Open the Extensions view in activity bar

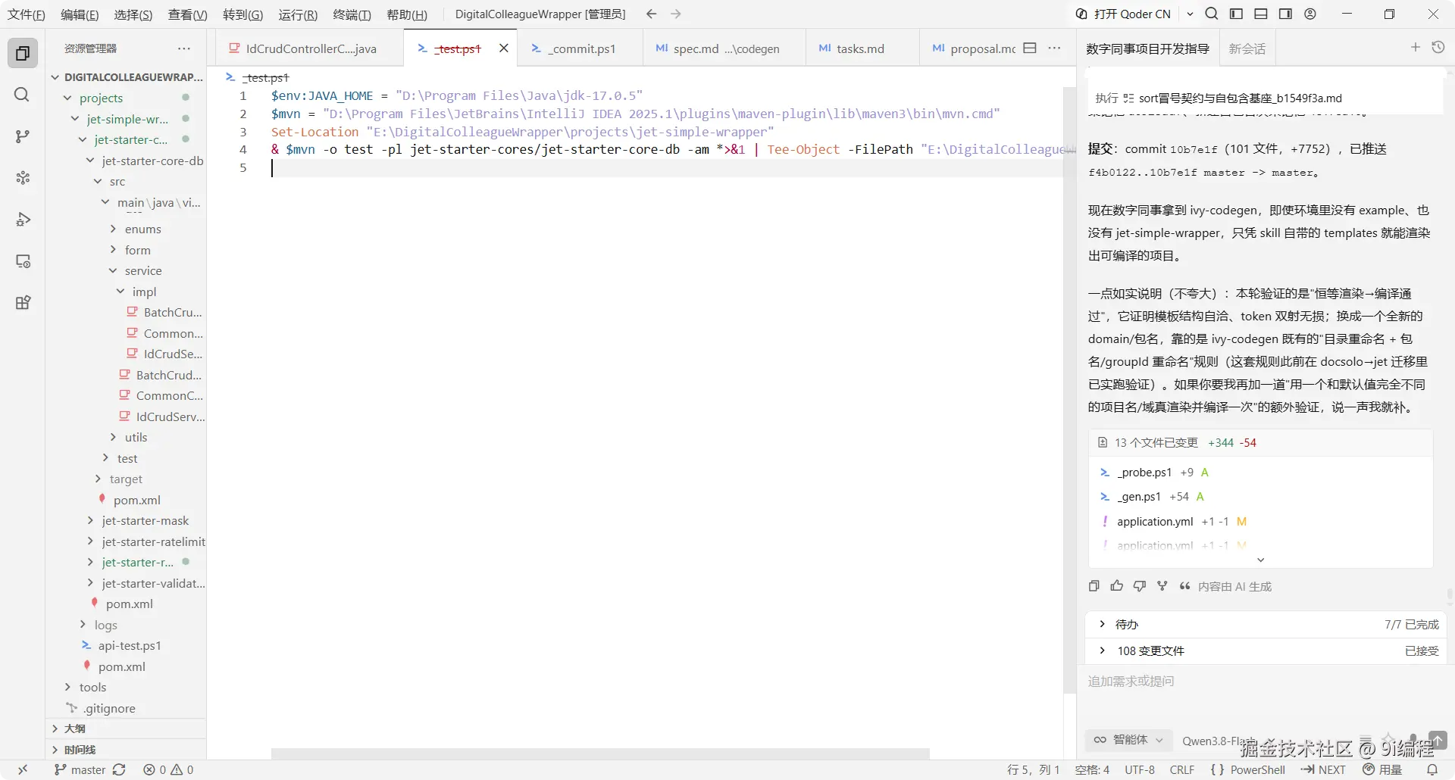tap(23, 303)
